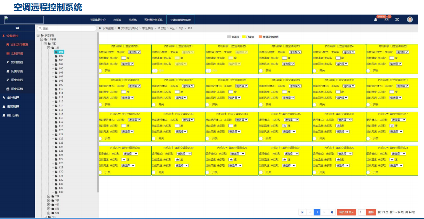Viewport: 424px width, 219px height.
Task: Toggle the 开关 switch for 日立空调测试7
Action: pos(154,104)
